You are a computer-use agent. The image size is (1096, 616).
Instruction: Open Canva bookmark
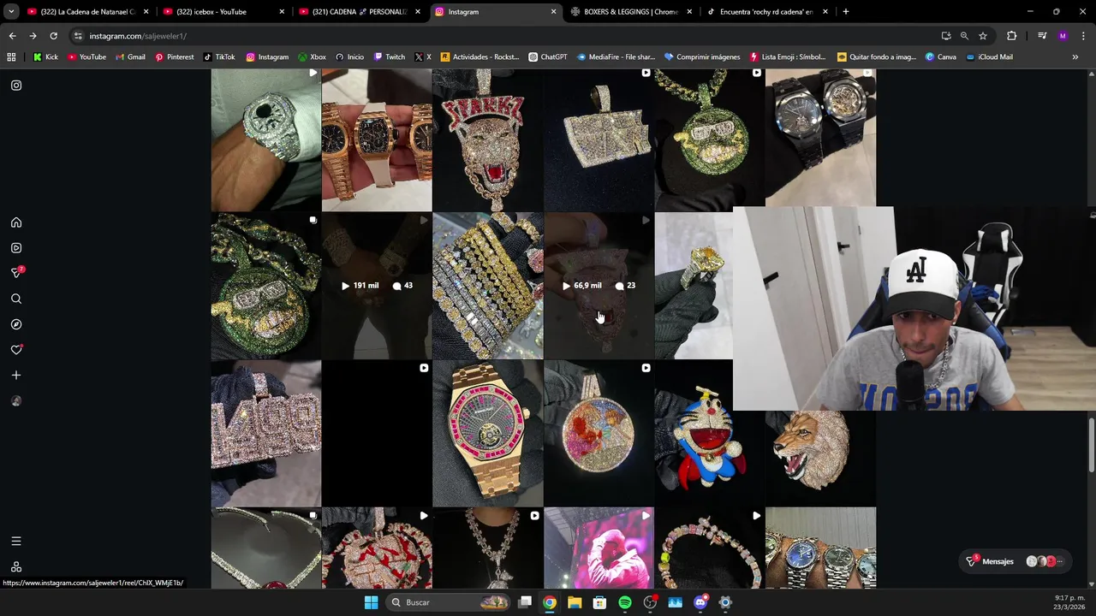tap(940, 56)
